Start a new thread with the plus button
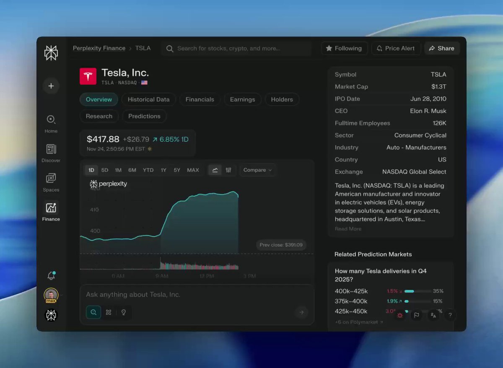Viewport: 503px width, 368px height. point(51,86)
